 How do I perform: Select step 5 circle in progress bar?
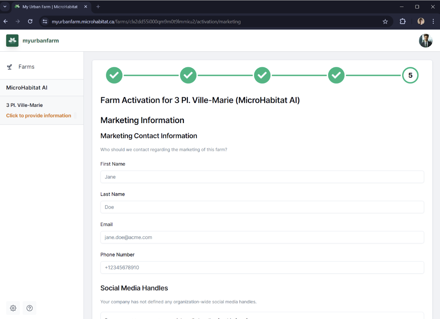[410, 75]
